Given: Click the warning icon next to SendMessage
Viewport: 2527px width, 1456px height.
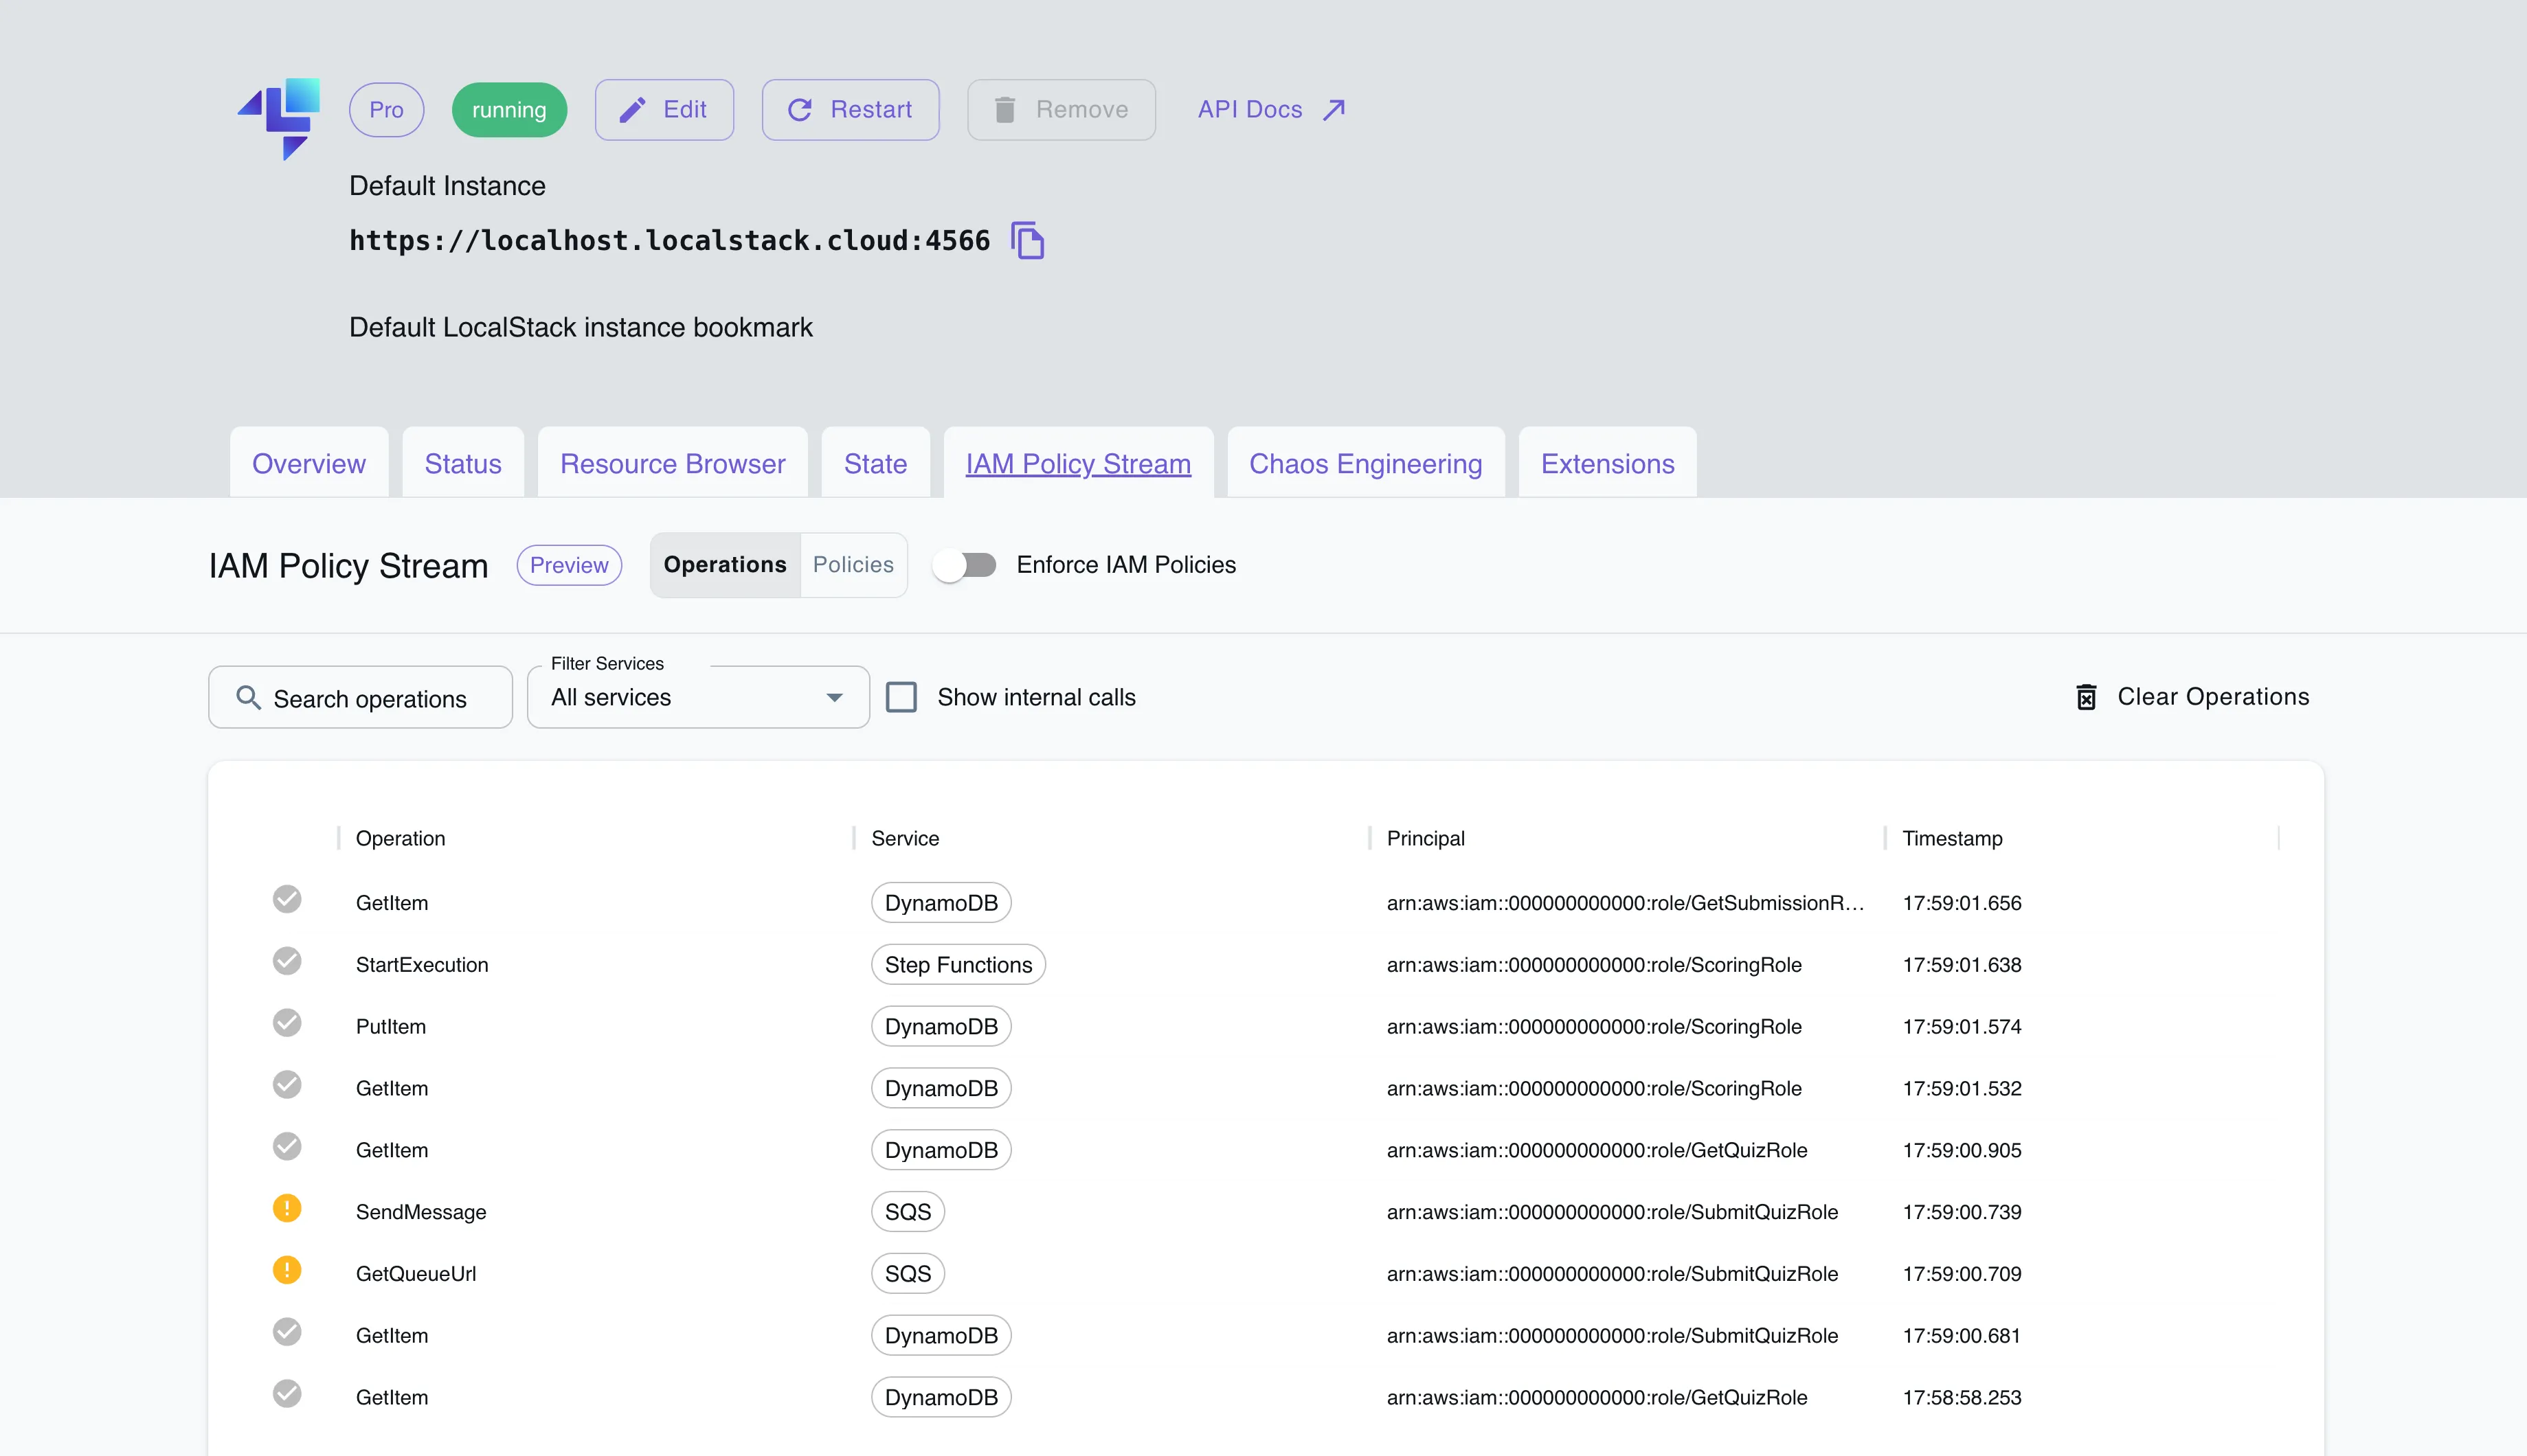Looking at the screenshot, I should [288, 1208].
